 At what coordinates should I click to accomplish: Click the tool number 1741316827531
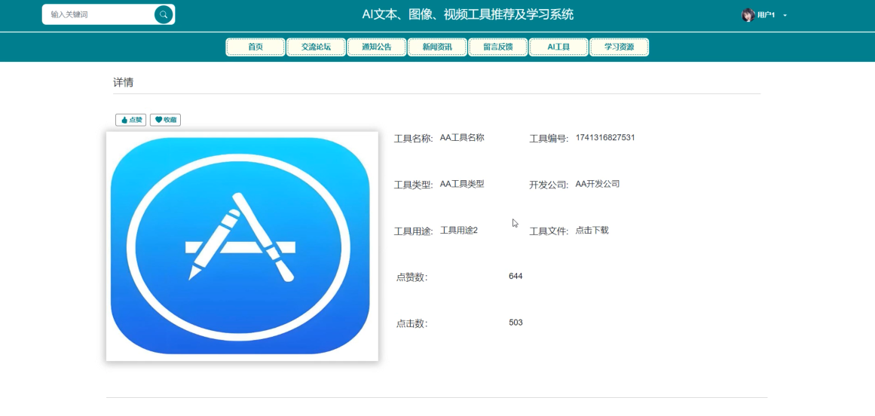tap(605, 138)
